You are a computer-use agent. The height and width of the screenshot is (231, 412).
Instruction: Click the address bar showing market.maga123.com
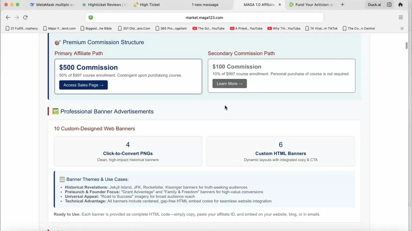coord(204,18)
